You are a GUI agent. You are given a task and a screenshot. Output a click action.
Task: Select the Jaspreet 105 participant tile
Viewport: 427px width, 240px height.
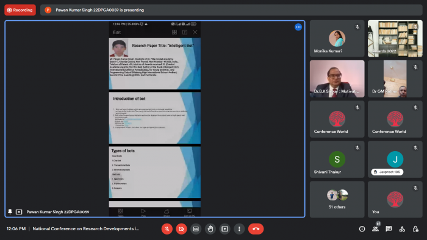tap(395, 159)
